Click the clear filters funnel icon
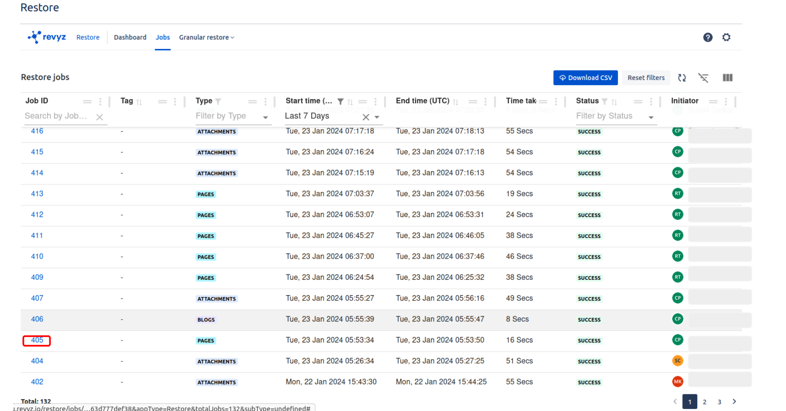This screenshot has width=786, height=411. tap(703, 78)
